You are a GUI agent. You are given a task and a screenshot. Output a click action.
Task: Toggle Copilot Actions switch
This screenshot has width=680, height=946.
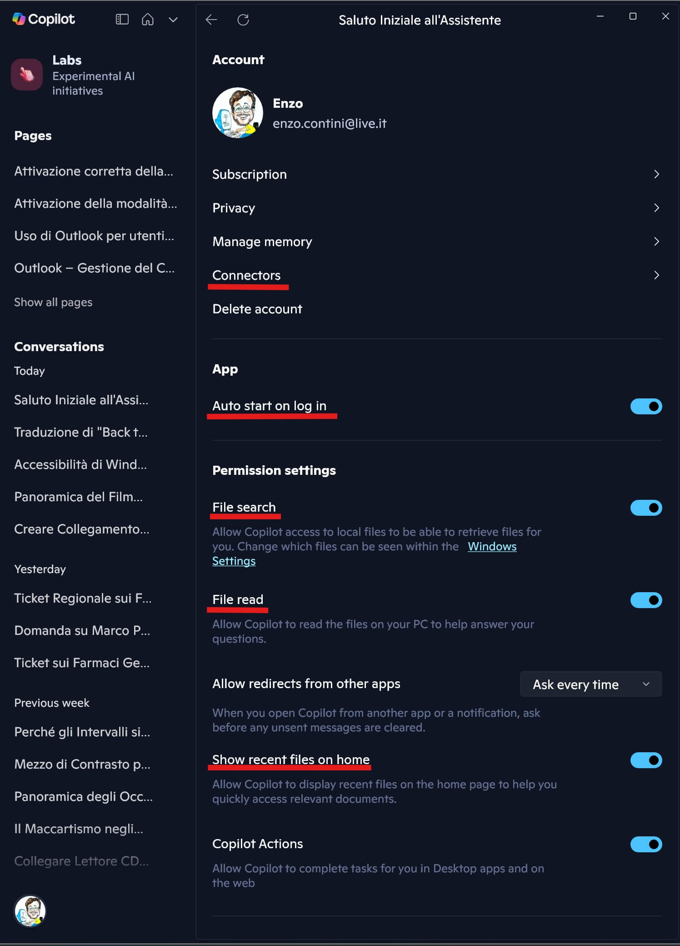click(646, 844)
